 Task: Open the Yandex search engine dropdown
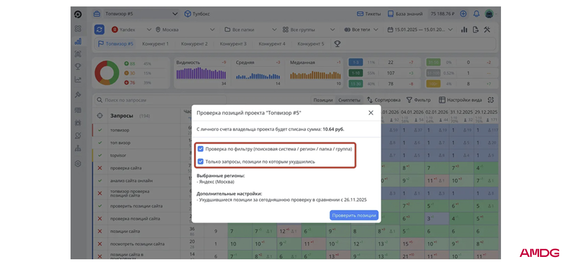point(131,30)
